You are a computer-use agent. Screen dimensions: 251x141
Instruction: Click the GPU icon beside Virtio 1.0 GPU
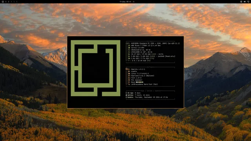(x=129, y=48)
